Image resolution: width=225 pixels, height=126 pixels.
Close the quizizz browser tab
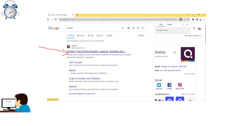coord(73,15)
